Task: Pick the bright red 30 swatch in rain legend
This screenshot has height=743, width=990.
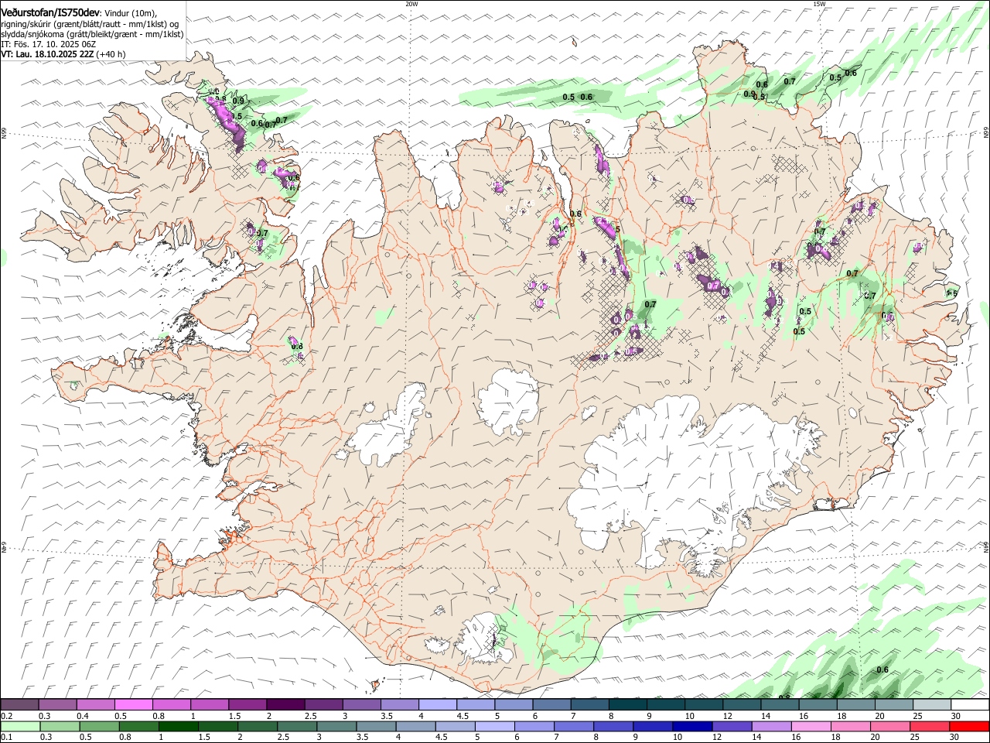Action: pos(969,727)
